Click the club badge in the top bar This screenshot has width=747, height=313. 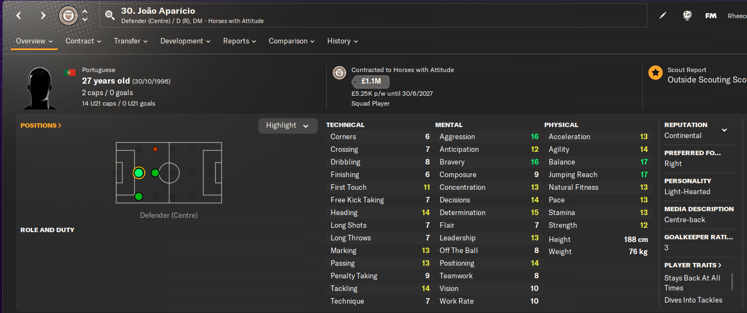[68, 15]
